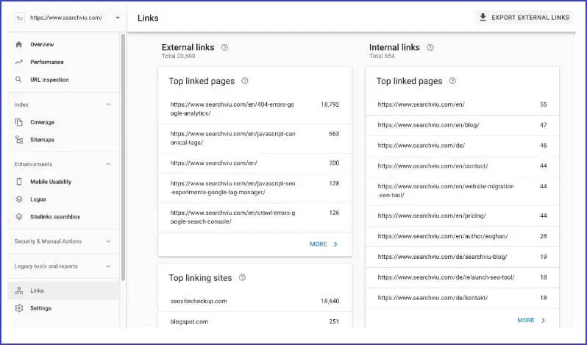
Task: Collapse the Enhancements section
Action: point(108,164)
